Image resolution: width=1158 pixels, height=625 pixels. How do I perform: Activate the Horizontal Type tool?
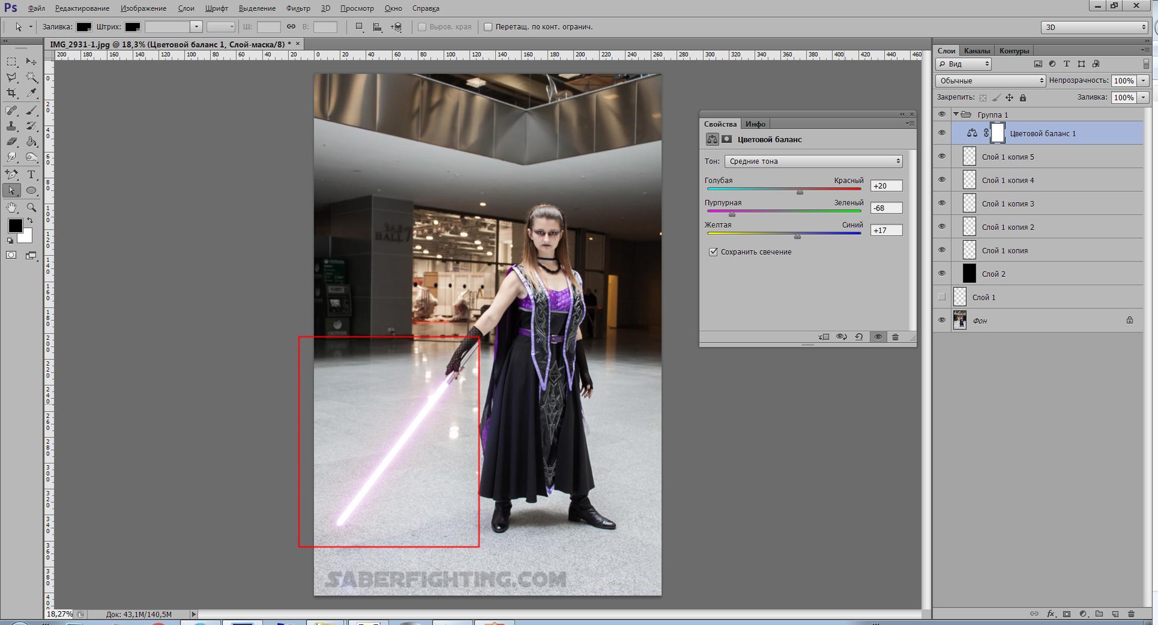coord(31,174)
